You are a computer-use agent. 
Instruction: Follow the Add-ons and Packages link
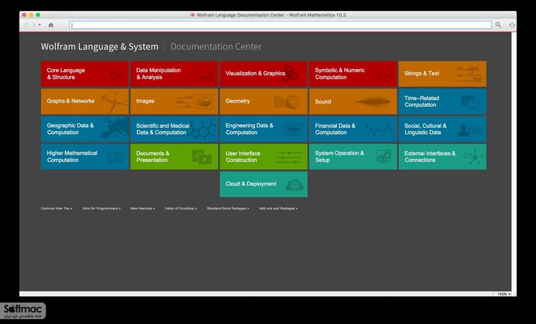pos(278,208)
